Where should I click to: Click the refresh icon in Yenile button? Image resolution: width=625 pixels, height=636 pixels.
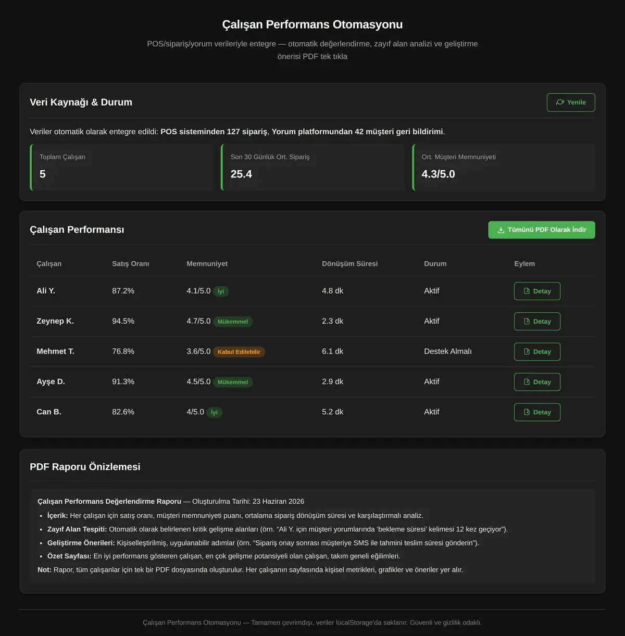click(x=560, y=103)
